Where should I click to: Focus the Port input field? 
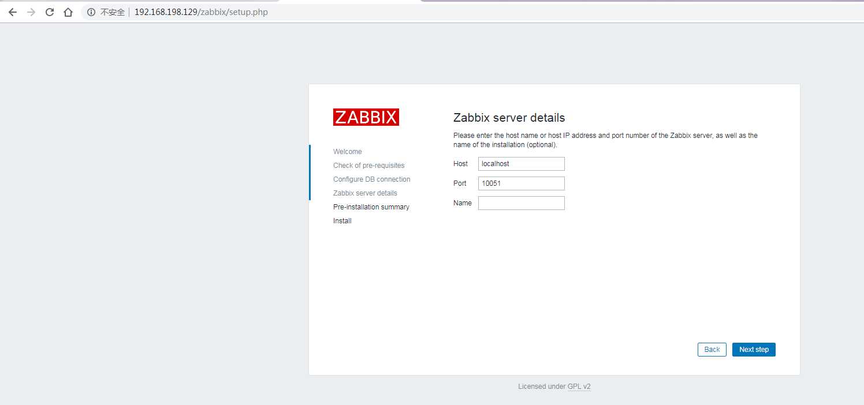pos(522,183)
